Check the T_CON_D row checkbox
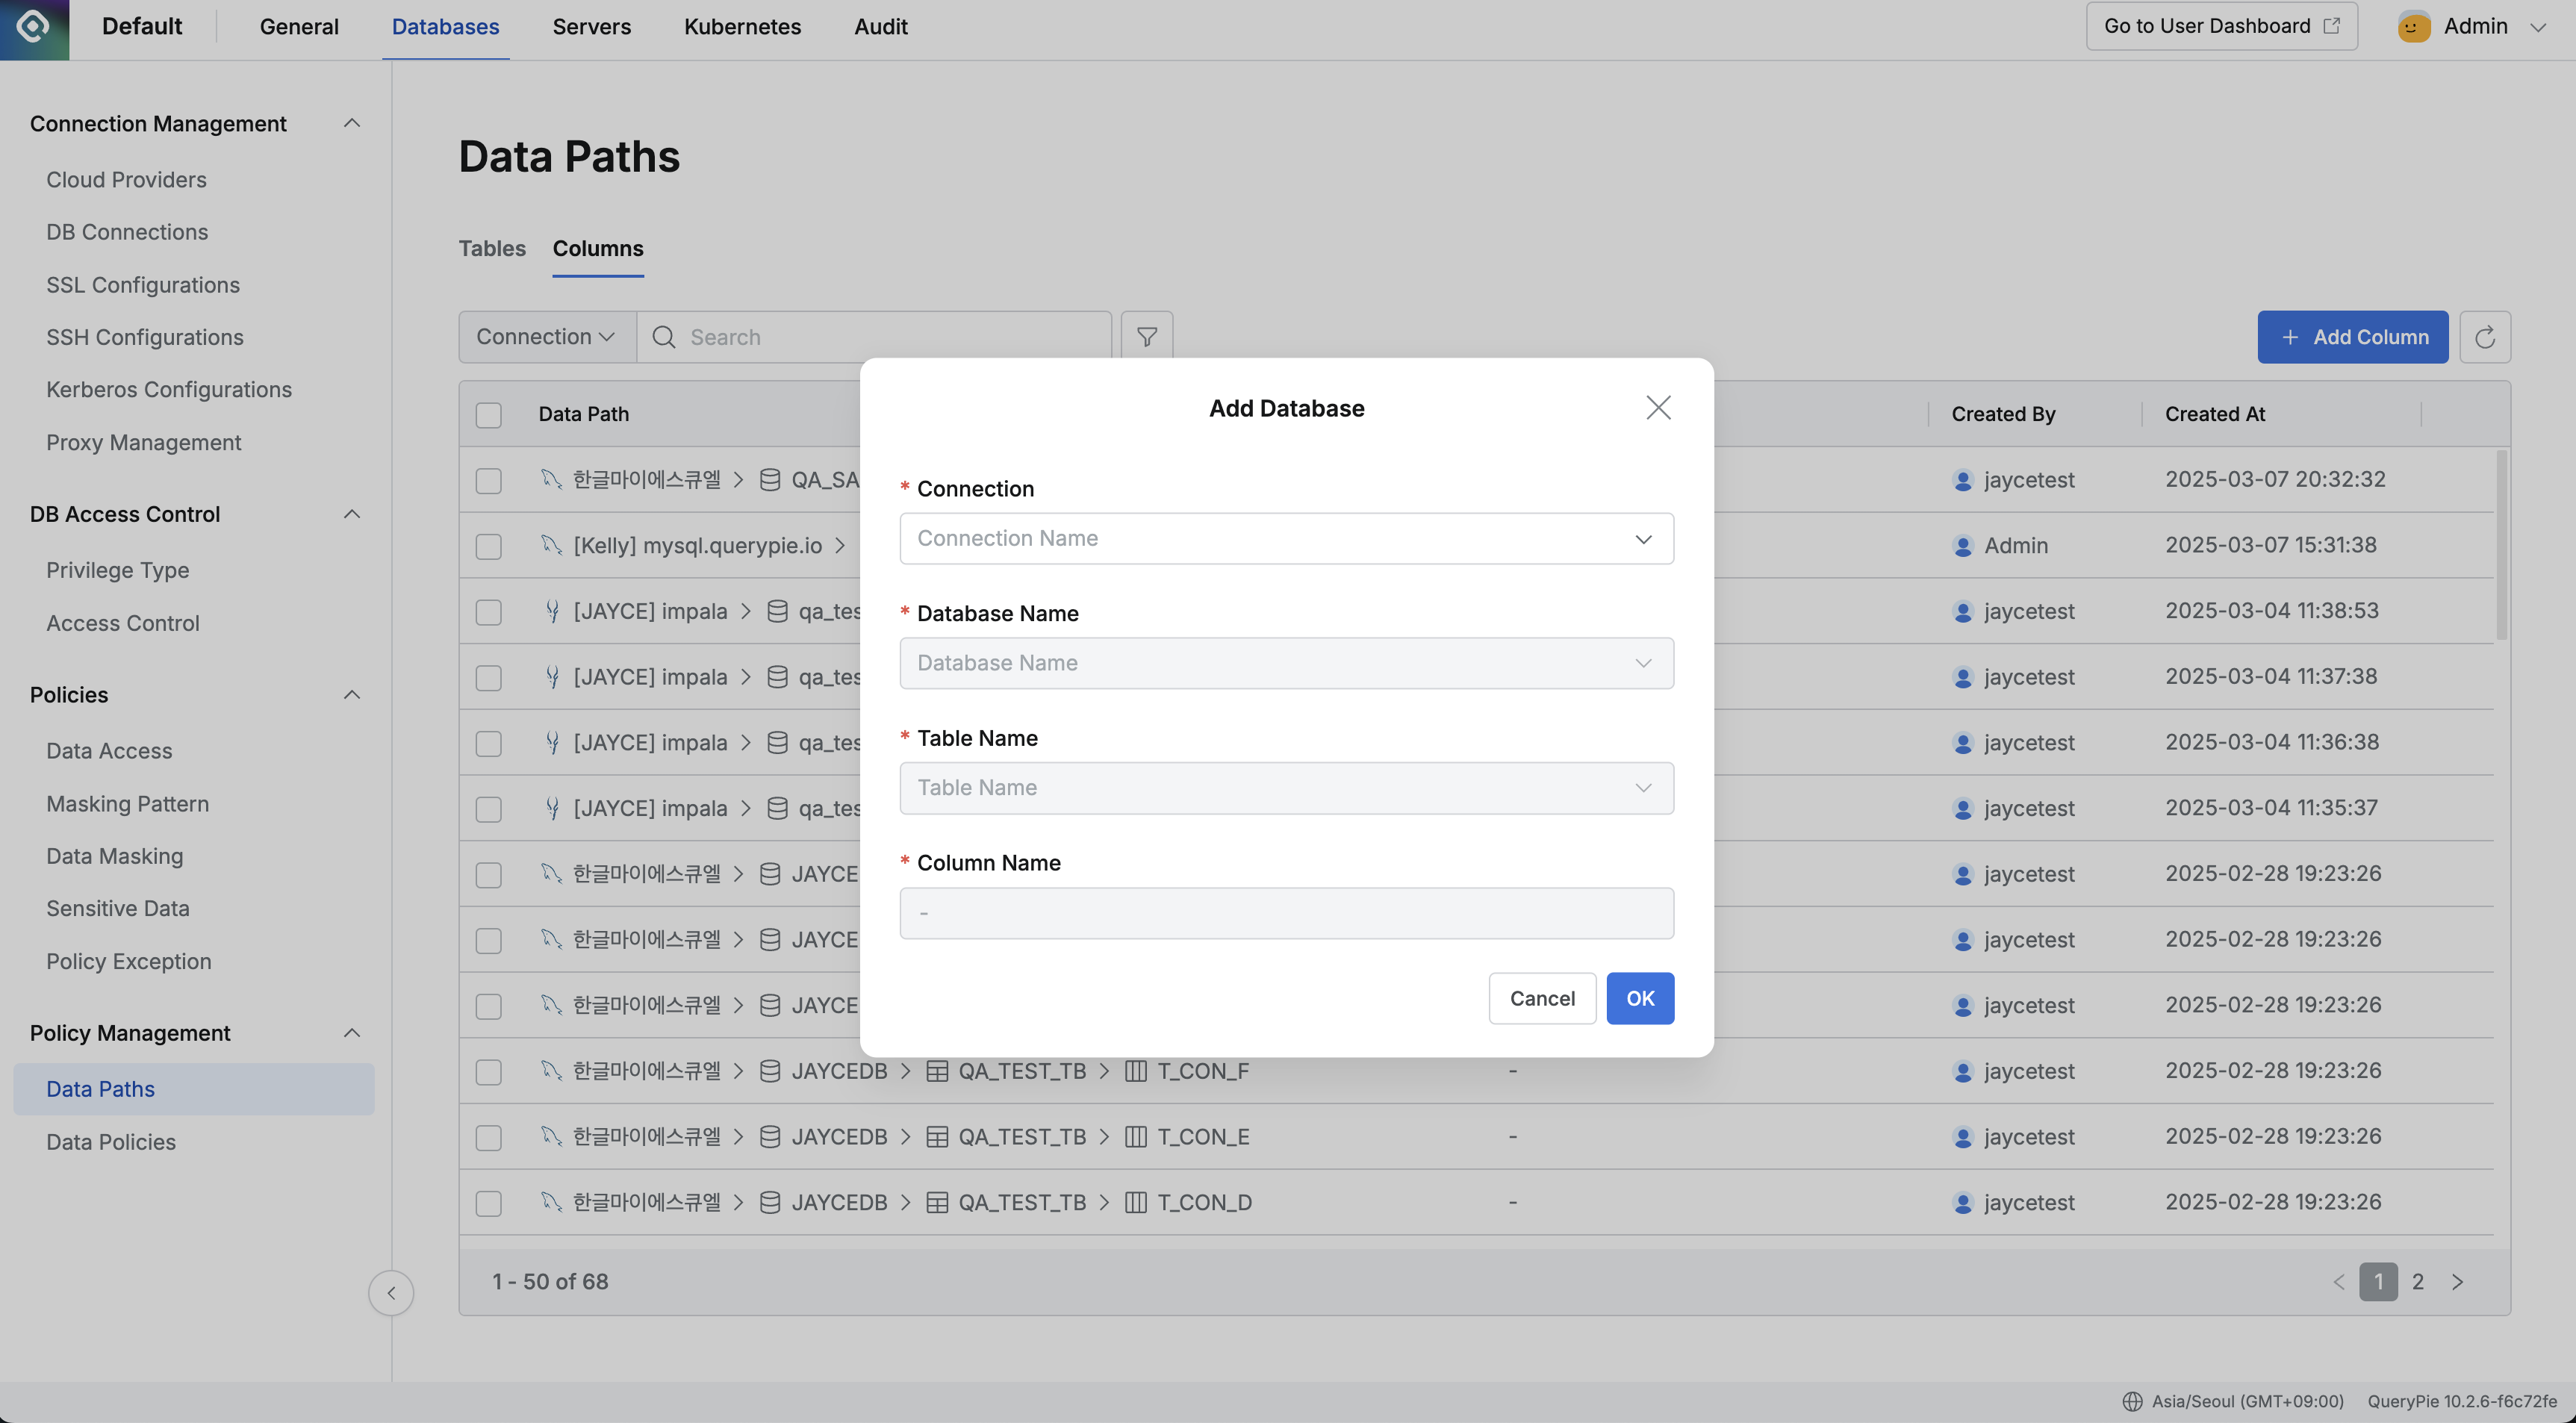This screenshot has height=1423, width=2576. pyautogui.click(x=488, y=1203)
